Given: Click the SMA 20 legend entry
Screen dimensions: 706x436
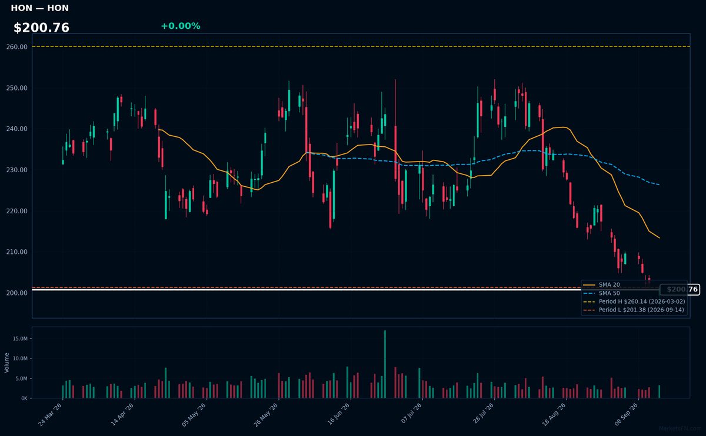Looking at the screenshot, I should point(601,285).
